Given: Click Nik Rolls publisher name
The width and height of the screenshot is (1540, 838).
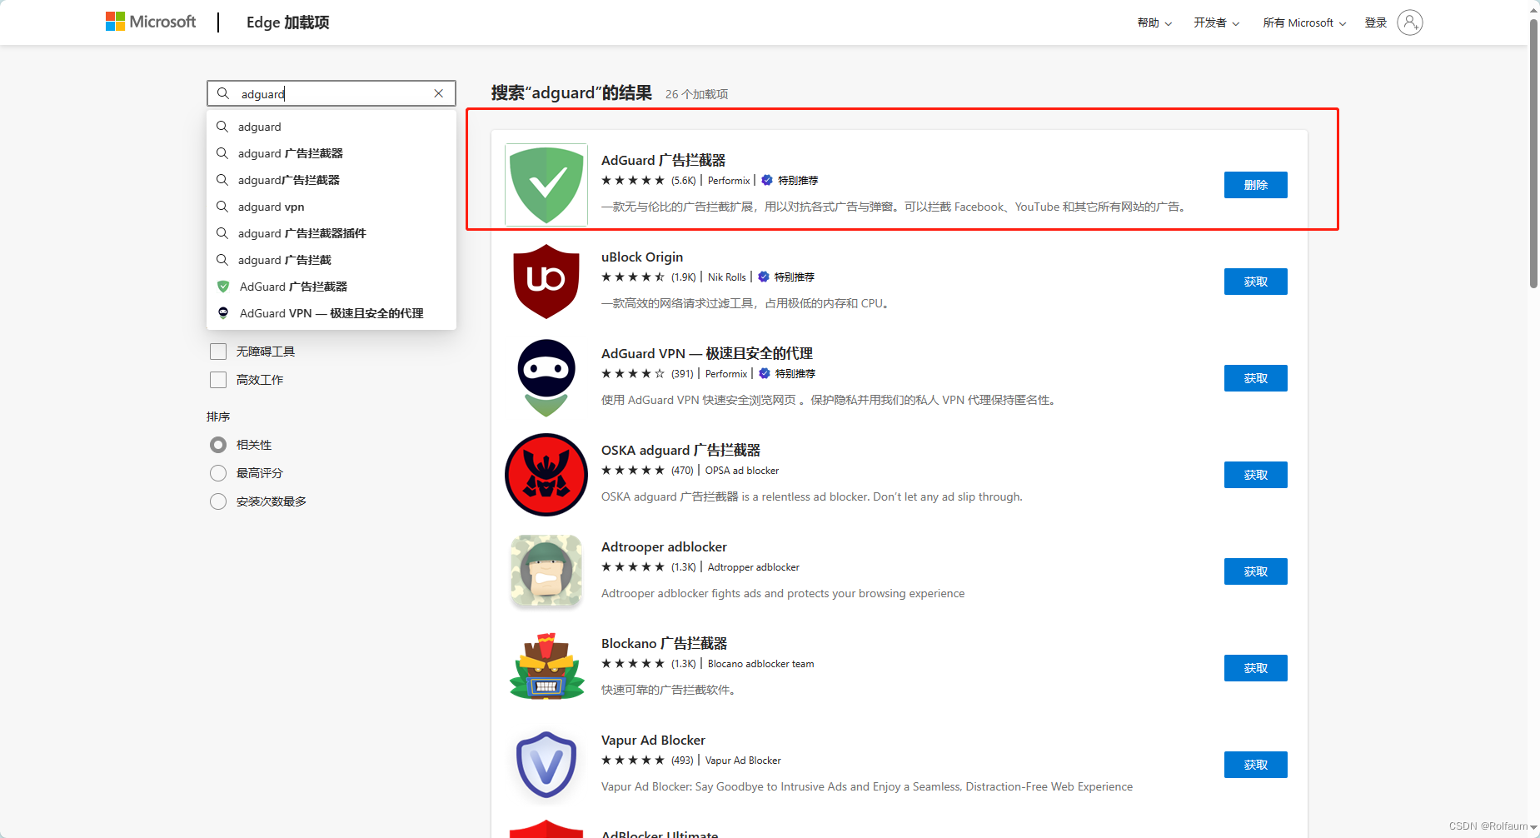Looking at the screenshot, I should (x=727, y=277).
